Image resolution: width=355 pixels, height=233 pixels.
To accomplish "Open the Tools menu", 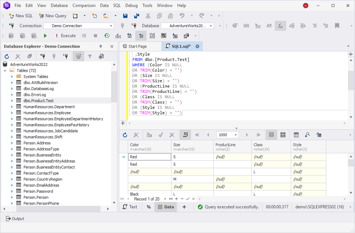I will [147, 5].
